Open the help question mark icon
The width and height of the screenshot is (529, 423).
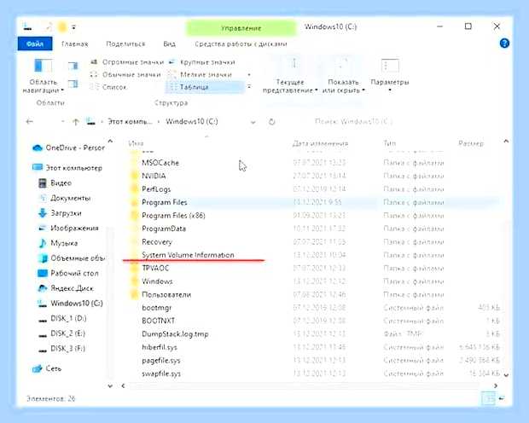pos(504,43)
